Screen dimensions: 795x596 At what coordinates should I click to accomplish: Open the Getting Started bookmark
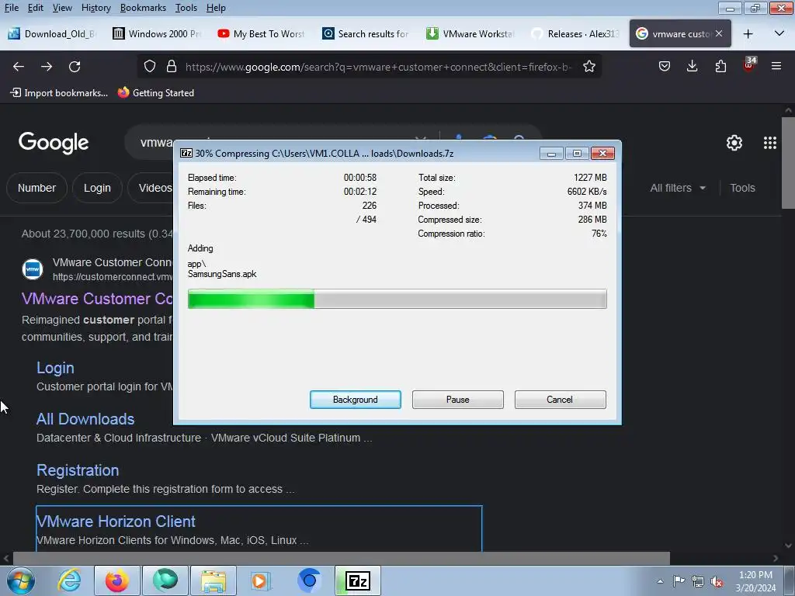pyautogui.click(x=156, y=93)
